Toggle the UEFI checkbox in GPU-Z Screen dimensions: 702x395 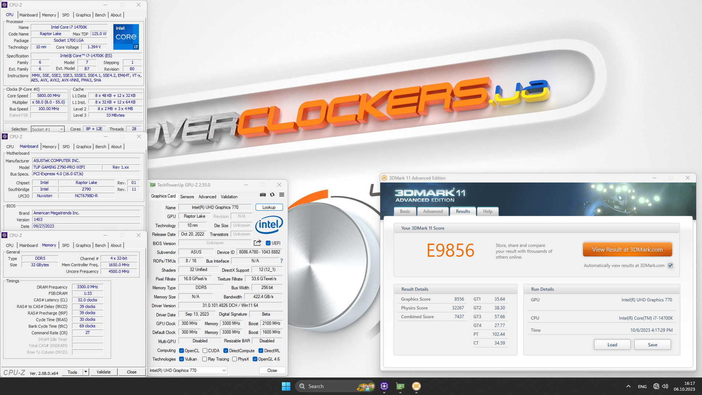[268, 243]
